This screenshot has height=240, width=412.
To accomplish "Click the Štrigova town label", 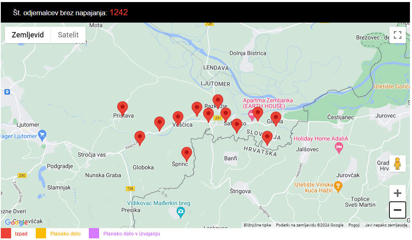I will (x=240, y=192).
